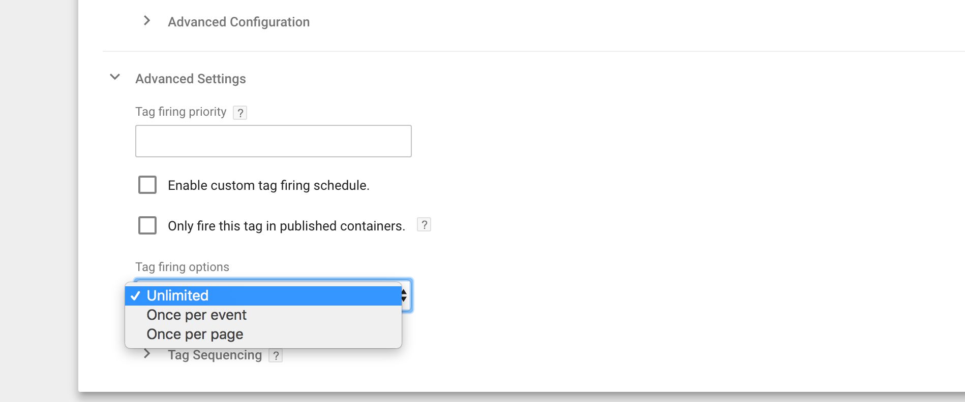Select Unlimited firing option
This screenshot has height=402, width=965.
tap(263, 295)
